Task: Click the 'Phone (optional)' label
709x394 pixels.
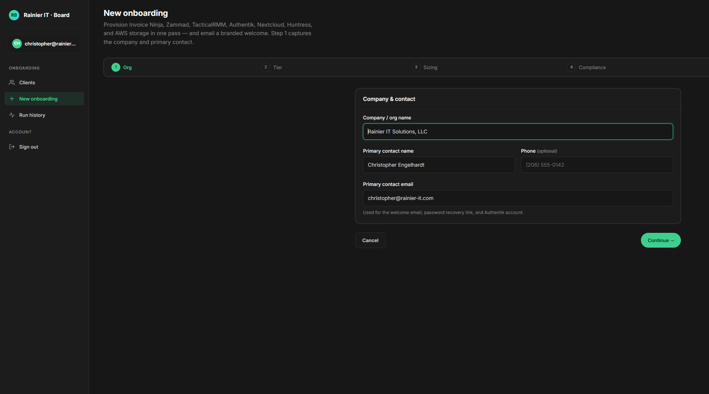Action: (x=539, y=151)
